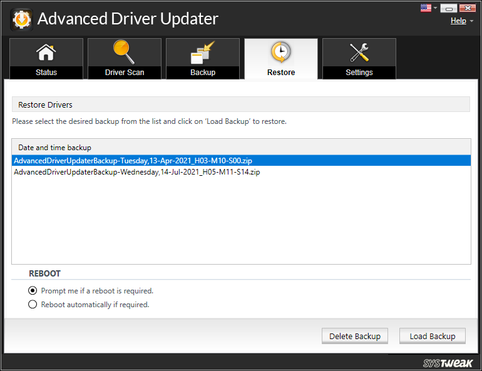The image size is (482, 371).
Task: Minimize the Advanced Driver Updater window
Action: click(448, 8)
